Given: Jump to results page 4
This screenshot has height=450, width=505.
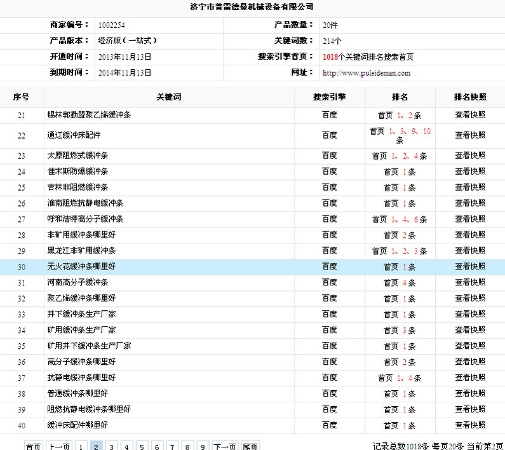Looking at the screenshot, I should click(126, 446).
